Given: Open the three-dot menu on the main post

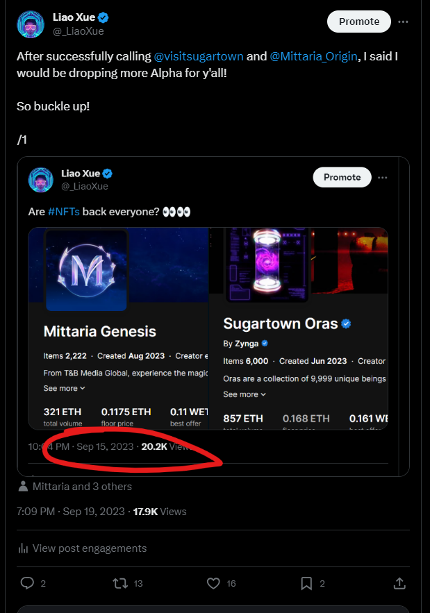Looking at the screenshot, I should (x=403, y=22).
